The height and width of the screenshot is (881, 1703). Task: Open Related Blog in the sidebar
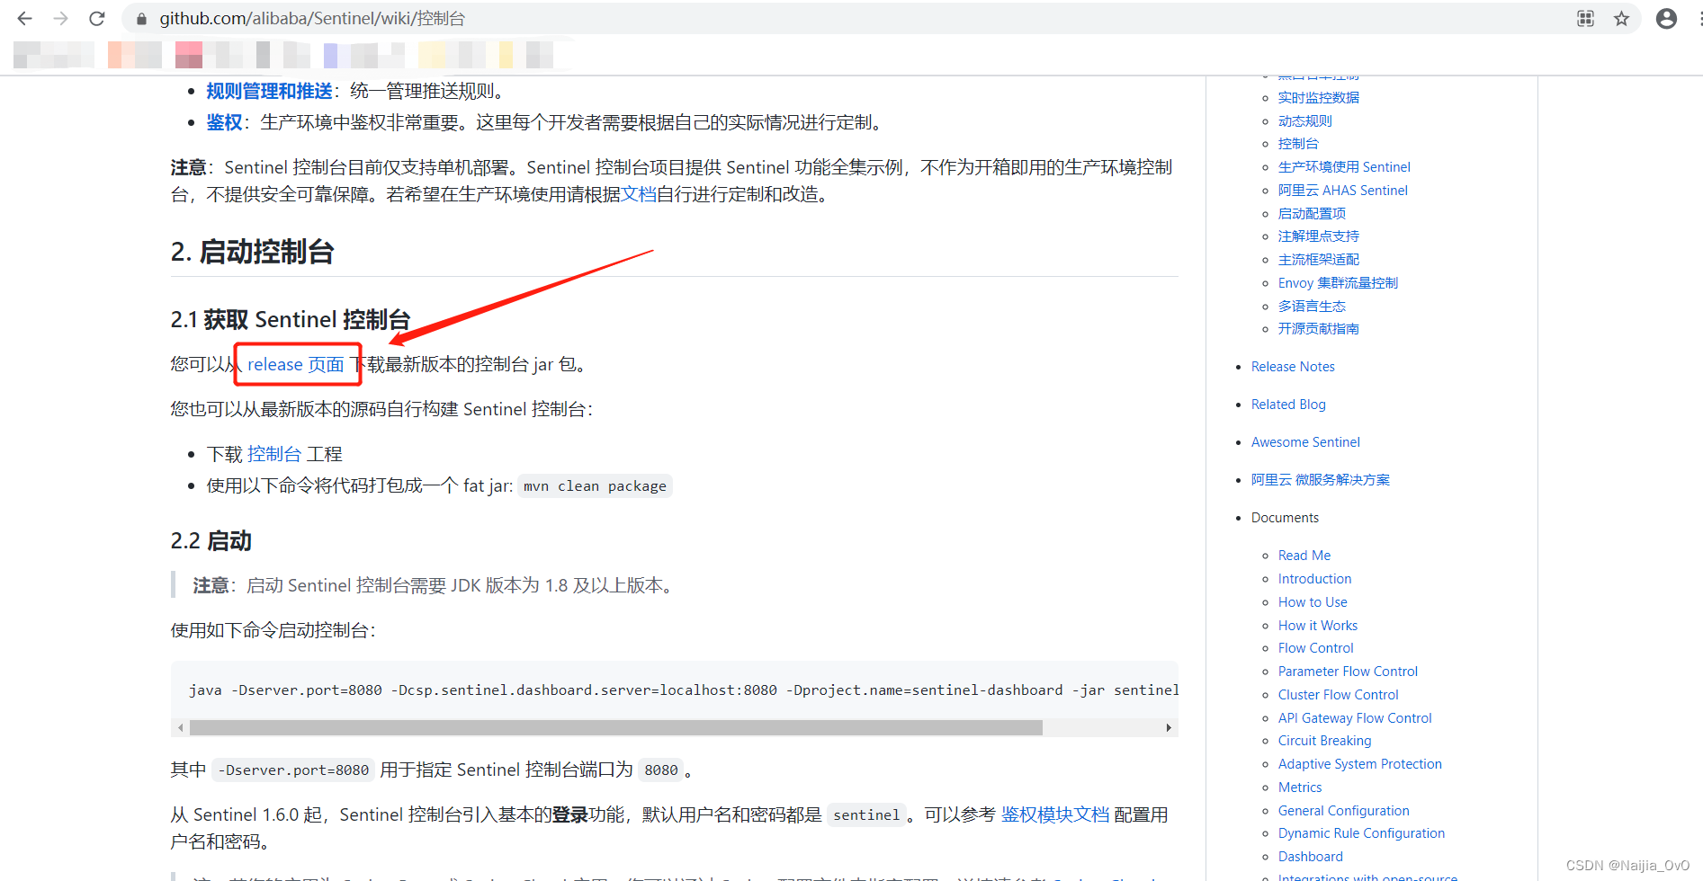pos(1288,404)
